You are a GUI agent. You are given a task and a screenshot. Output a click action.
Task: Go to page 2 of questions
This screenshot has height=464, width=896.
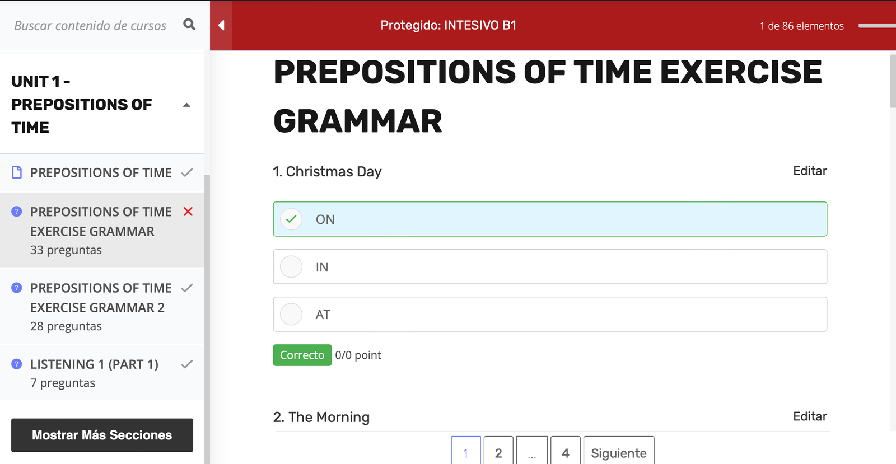point(498,452)
